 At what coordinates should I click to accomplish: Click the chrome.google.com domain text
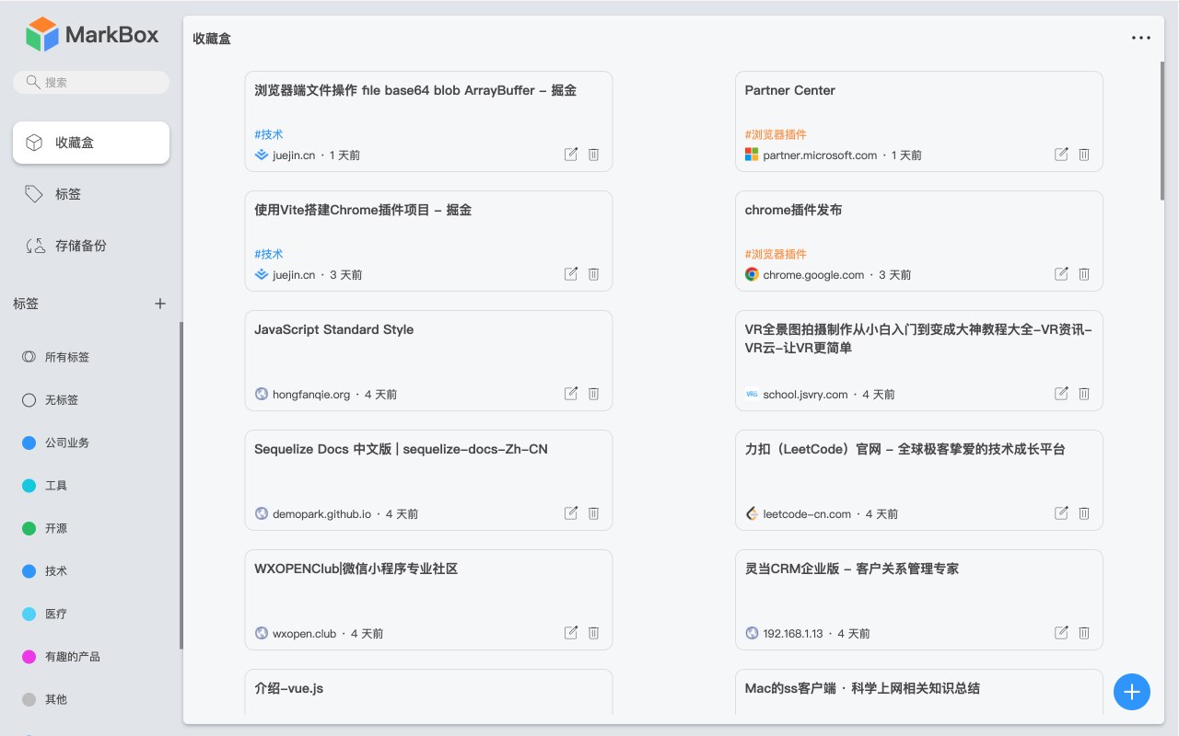coord(813,275)
